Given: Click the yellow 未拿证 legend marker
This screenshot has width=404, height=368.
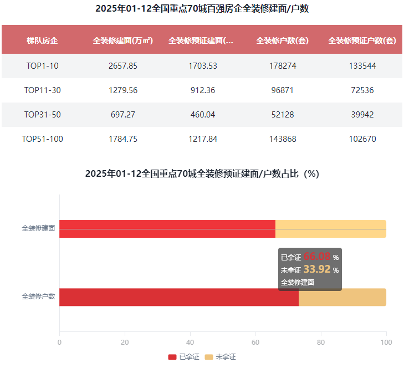Looking at the screenshot, I should 209,357.
